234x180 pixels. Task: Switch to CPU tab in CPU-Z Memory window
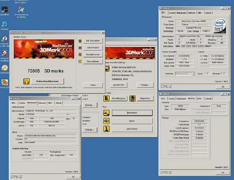163,99
